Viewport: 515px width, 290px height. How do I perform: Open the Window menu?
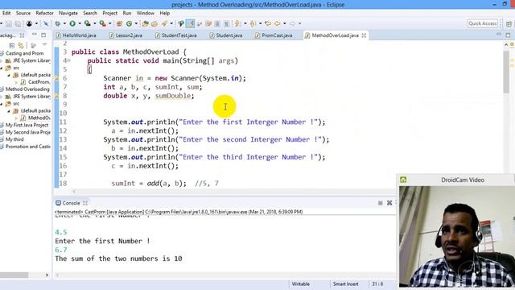pos(145,13)
